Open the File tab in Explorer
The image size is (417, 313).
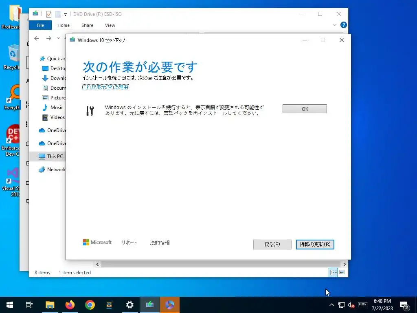pyautogui.click(x=40, y=25)
